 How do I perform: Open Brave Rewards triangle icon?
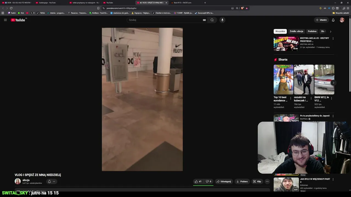(247, 8)
